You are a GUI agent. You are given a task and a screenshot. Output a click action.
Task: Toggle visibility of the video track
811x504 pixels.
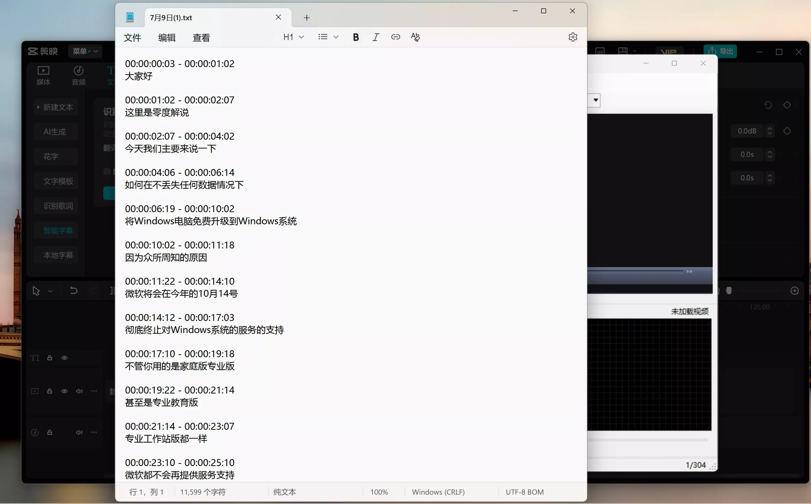64,391
